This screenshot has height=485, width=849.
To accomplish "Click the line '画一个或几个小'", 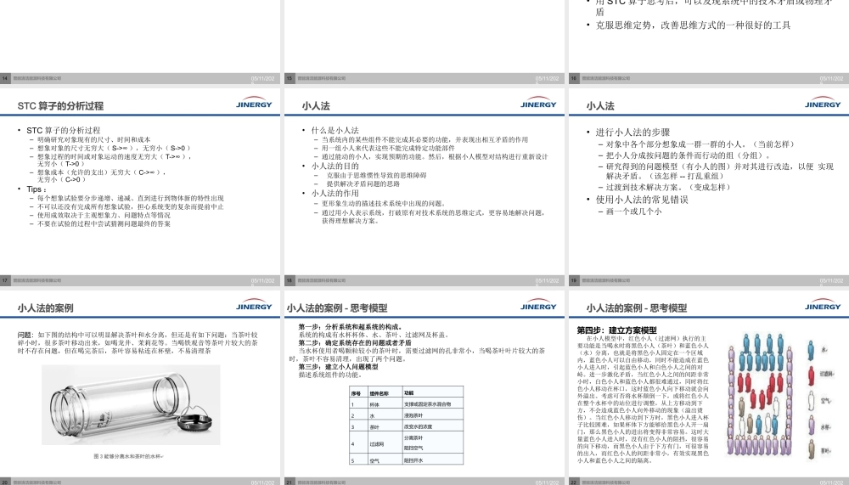I will click(x=633, y=211).
